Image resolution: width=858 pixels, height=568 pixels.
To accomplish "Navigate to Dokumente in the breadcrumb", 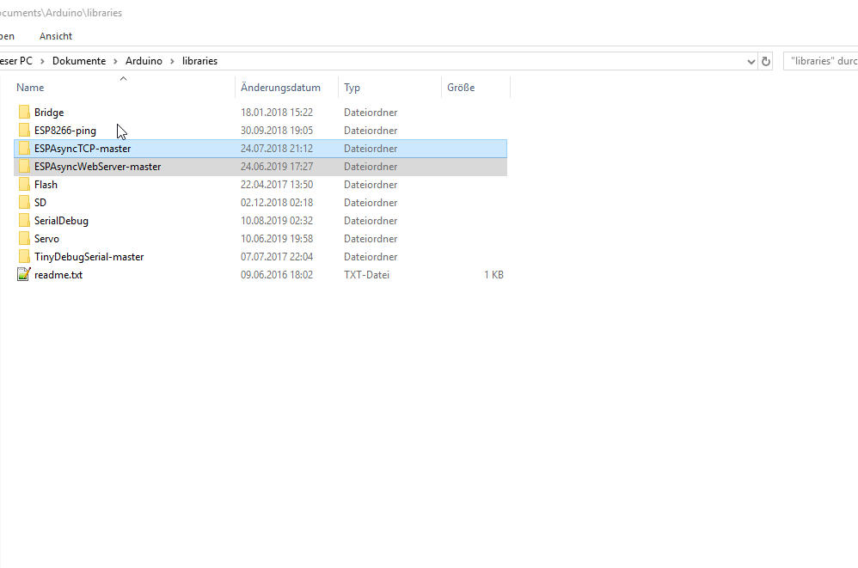I will [79, 61].
